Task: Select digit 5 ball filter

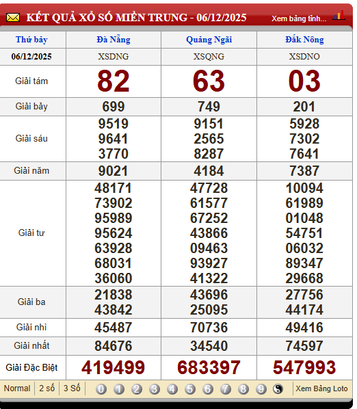Action: (x=190, y=389)
